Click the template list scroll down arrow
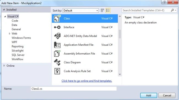The height and width of the screenshot is (100, 179). pos(120,74)
